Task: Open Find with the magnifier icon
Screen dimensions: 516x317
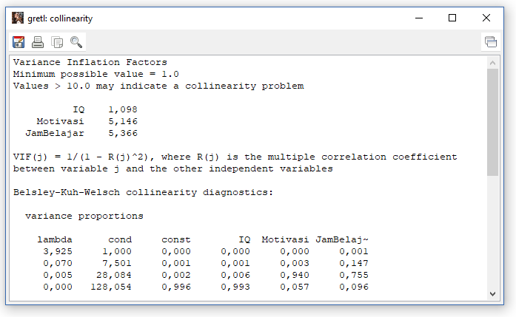Action: click(x=76, y=41)
